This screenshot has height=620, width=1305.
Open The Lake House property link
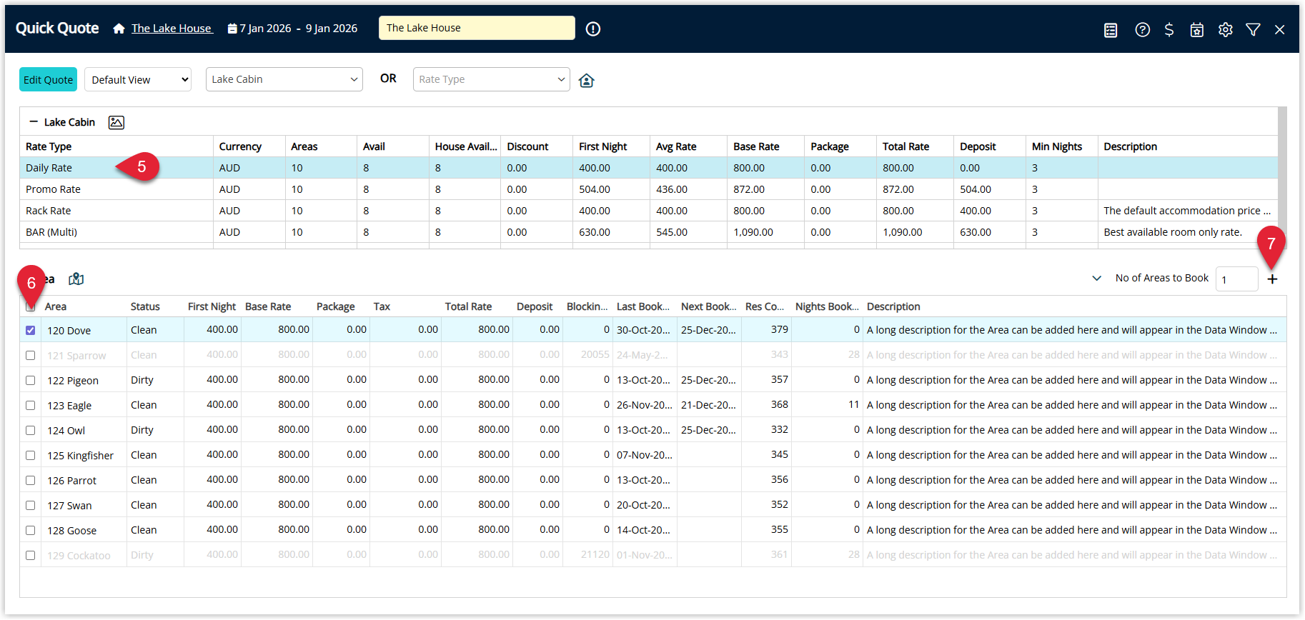click(x=172, y=29)
